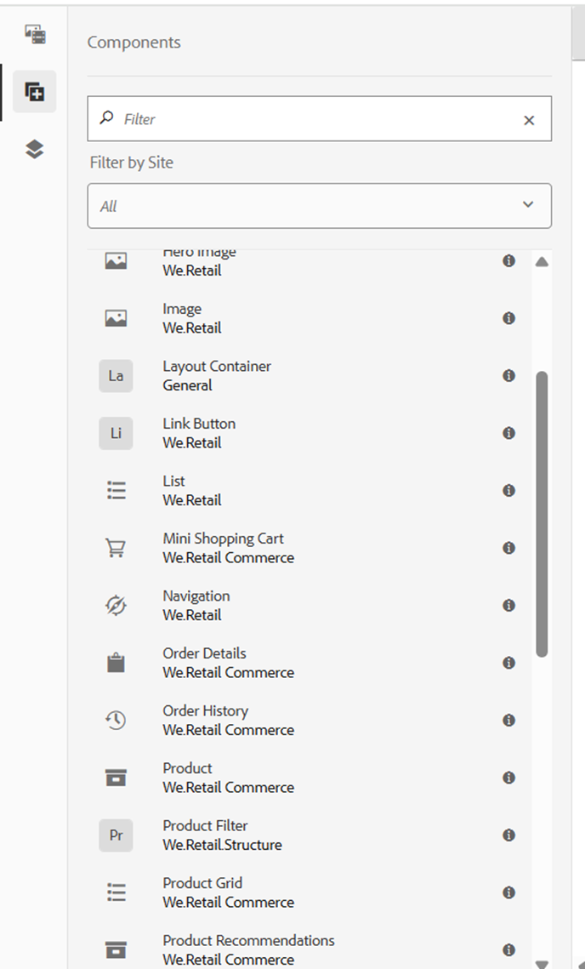Click the List component icon
The height and width of the screenshot is (969, 585).
(x=116, y=490)
